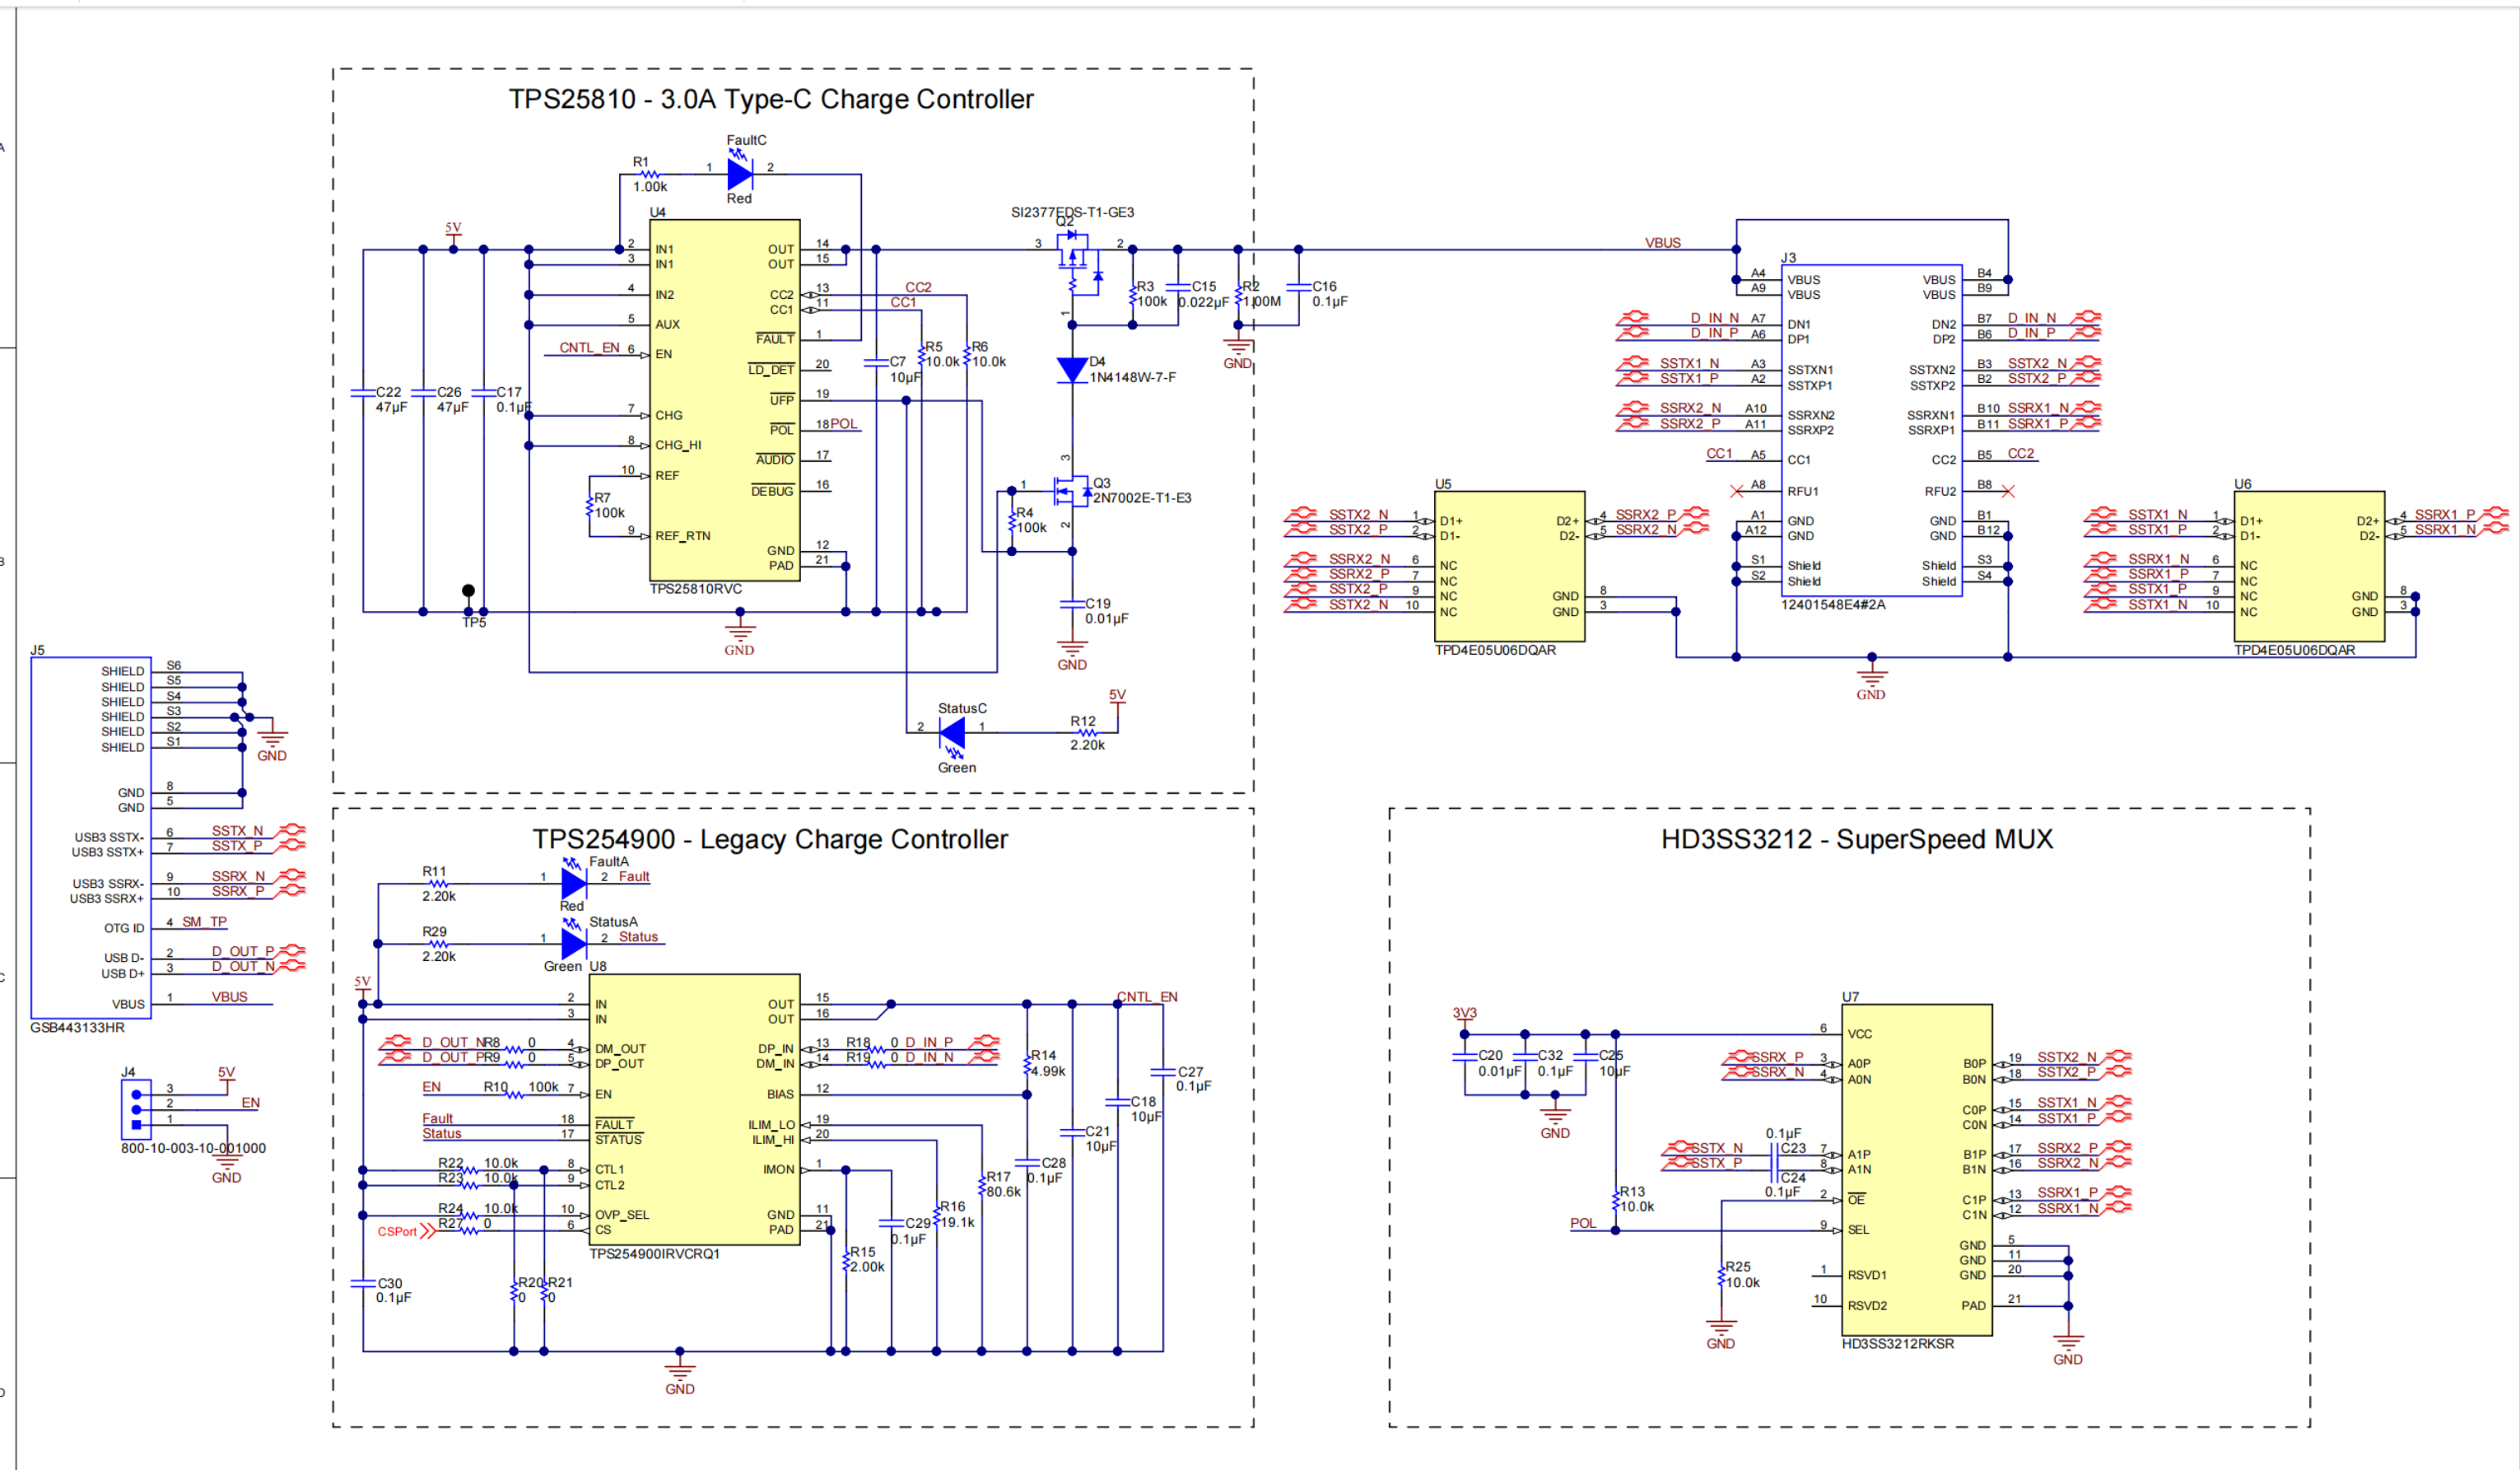Select the Q3 2N7002E transistor symbol
The height and width of the screenshot is (1470, 2520).
point(1067,490)
